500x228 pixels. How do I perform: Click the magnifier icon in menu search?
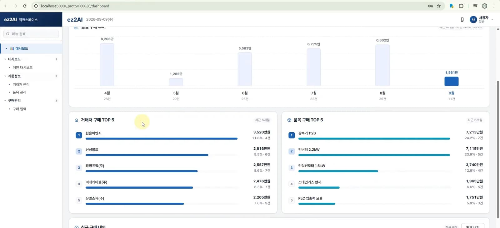pos(8,34)
